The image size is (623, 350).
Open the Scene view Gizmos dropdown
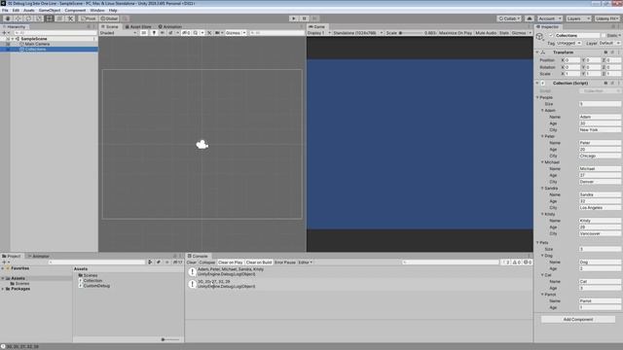pos(236,33)
